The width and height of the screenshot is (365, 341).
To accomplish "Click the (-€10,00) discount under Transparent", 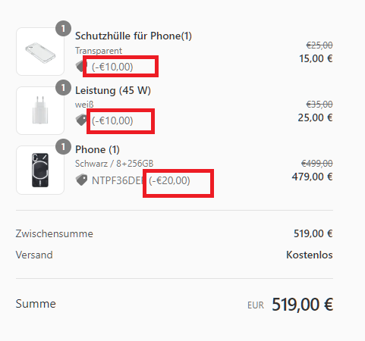I will 112,67.
